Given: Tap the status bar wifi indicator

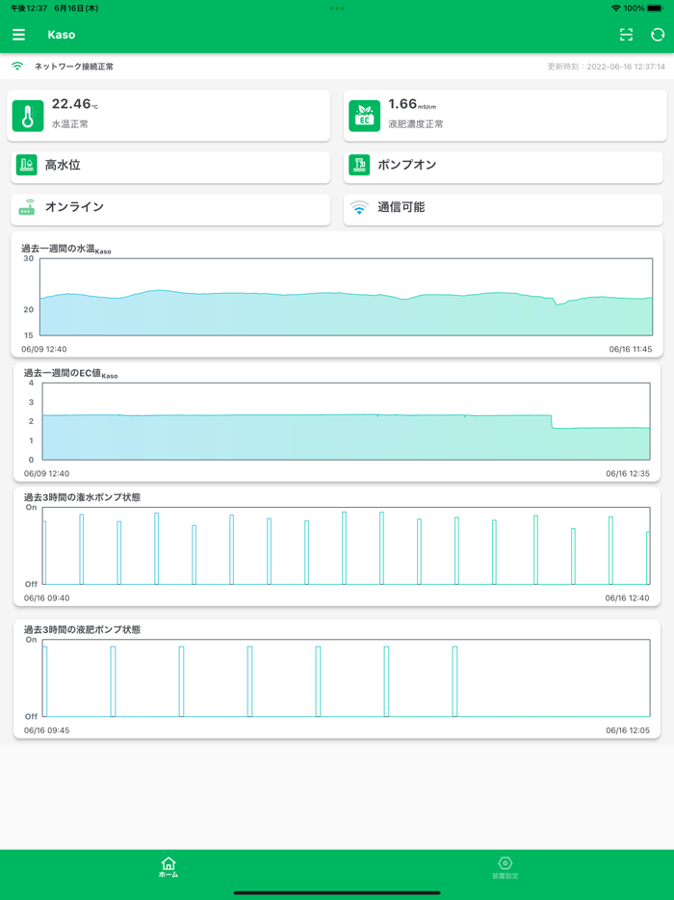Looking at the screenshot, I should tap(616, 8).
